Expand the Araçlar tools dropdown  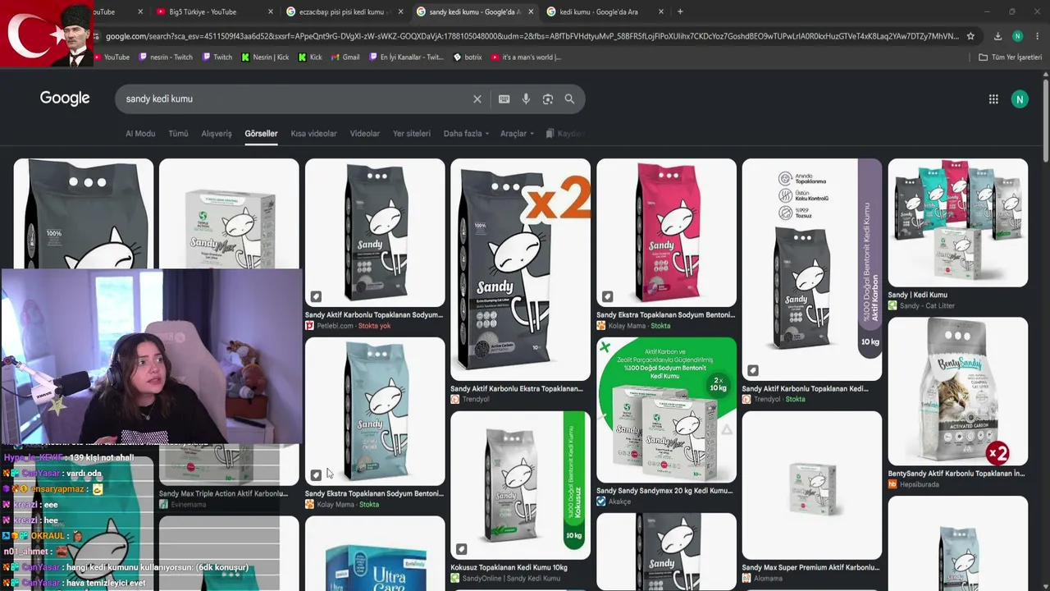pyautogui.click(x=517, y=134)
